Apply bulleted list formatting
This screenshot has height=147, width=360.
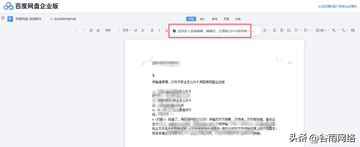pos(296,30)
